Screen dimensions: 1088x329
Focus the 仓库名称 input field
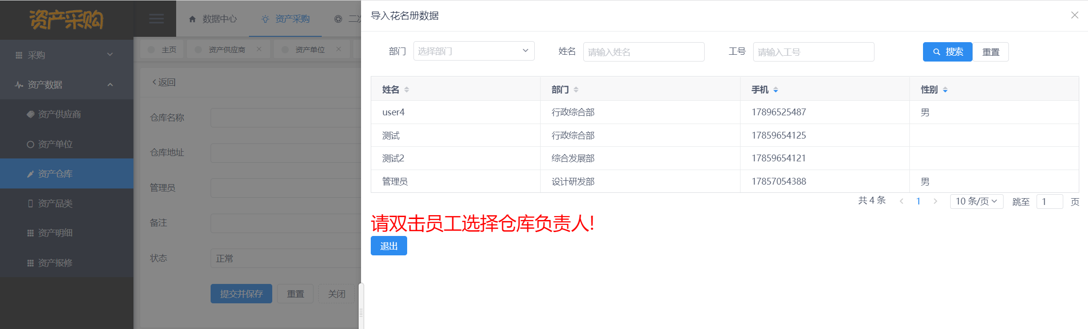click(x=286, y=118)
